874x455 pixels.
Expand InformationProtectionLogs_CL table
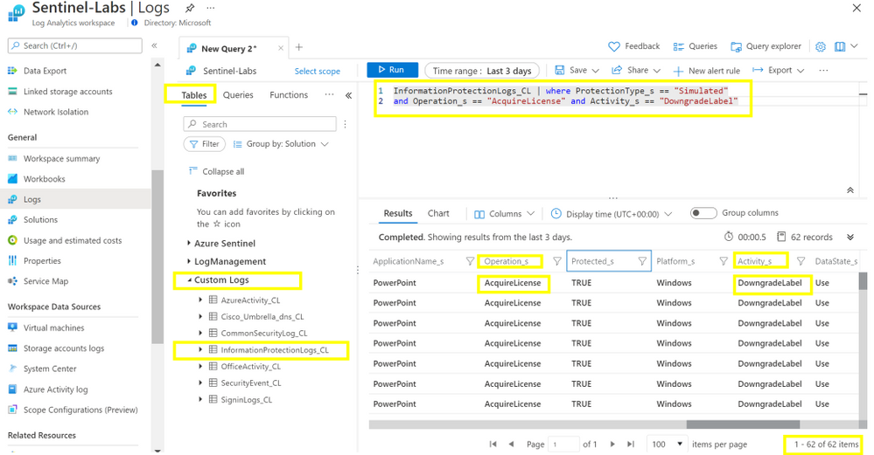point(200,350)
